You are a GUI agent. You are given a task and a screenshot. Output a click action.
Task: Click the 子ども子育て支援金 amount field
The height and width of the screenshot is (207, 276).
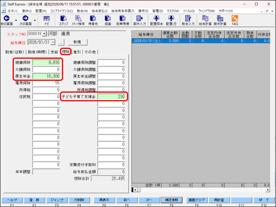coord(112,97)
